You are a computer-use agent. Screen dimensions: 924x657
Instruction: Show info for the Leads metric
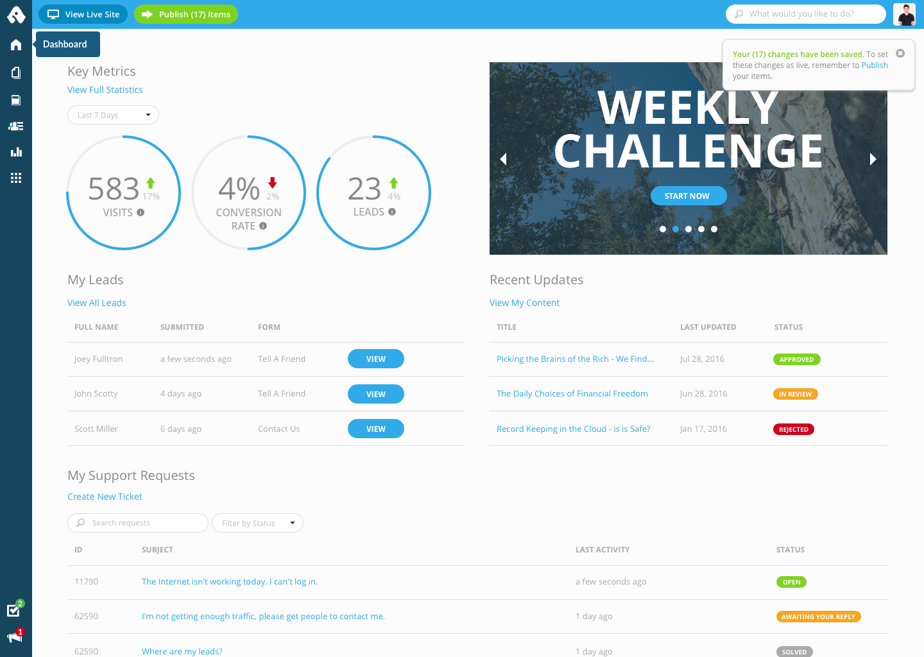(x=392, y=212)
